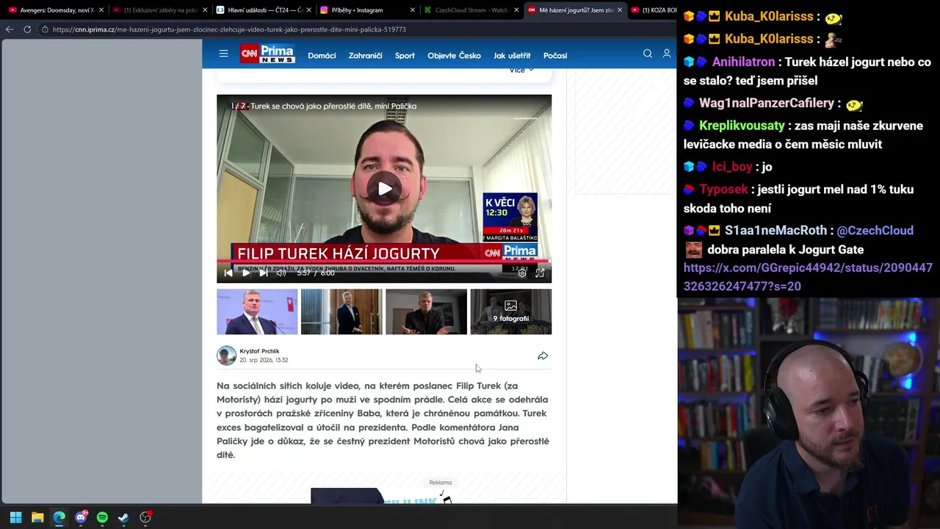
Task: Reload the page with the refresh button
Action: 27,29
